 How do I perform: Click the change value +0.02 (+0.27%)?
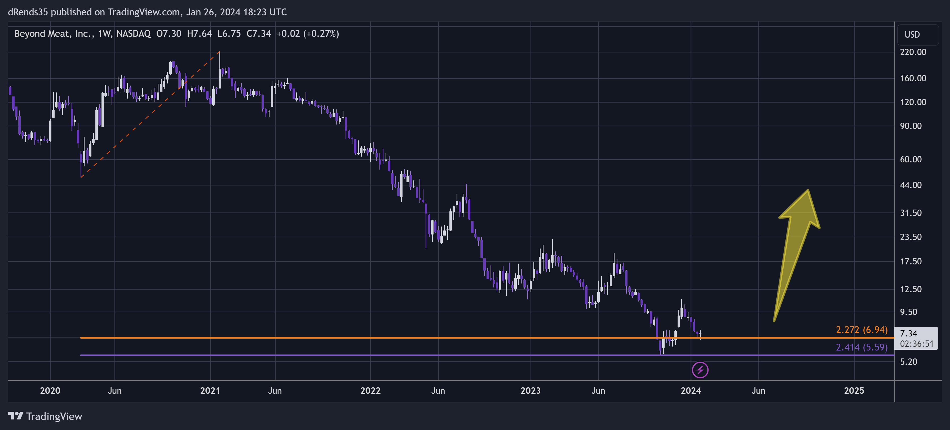[308, 34]
